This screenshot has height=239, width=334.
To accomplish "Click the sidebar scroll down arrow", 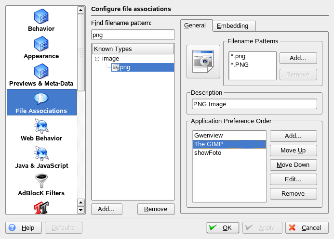I will (x=81, y=210).
